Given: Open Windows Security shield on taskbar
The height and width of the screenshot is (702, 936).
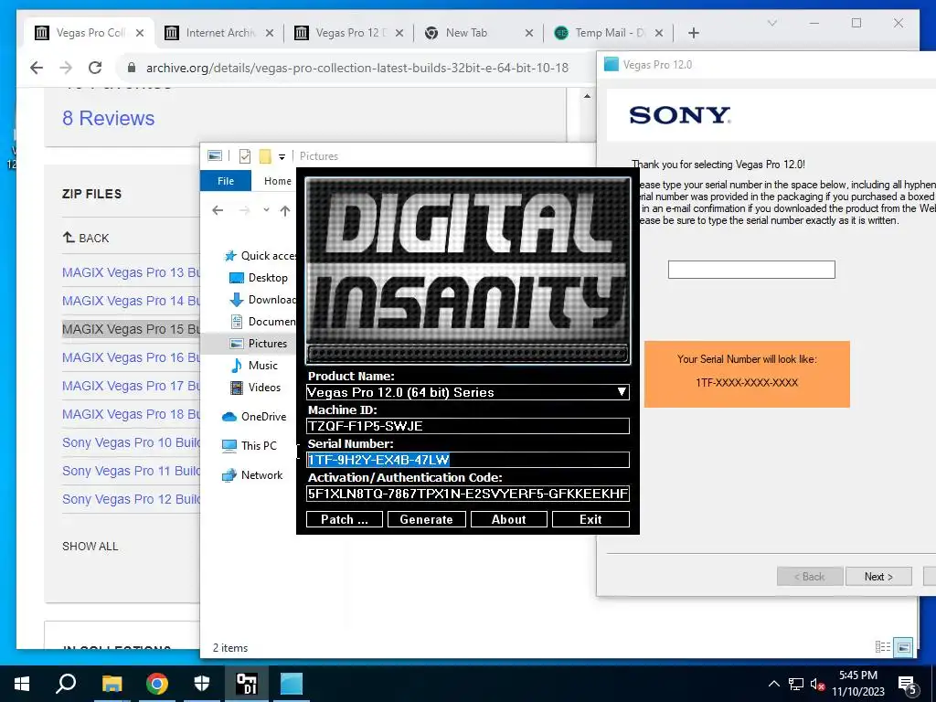Looking at the screenshot, I should (x=202, y=684).
